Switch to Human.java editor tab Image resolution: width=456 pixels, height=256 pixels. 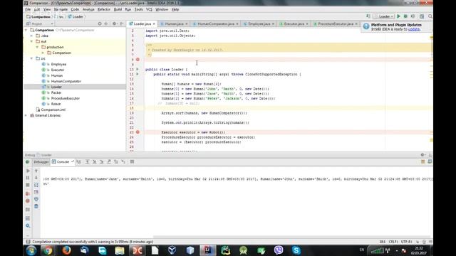(174, 23)
